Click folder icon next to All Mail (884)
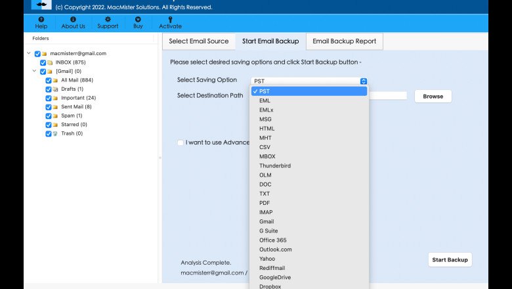 tap(55, 80)
